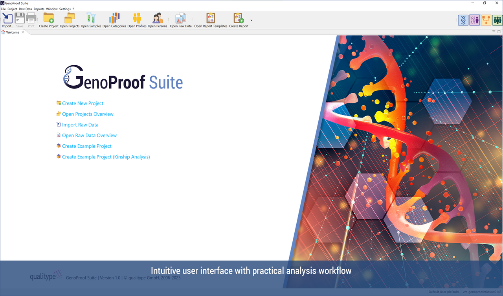Expand the dropdown arrow beside Create Report
503x296 pixels.
(x=251, y=20)
